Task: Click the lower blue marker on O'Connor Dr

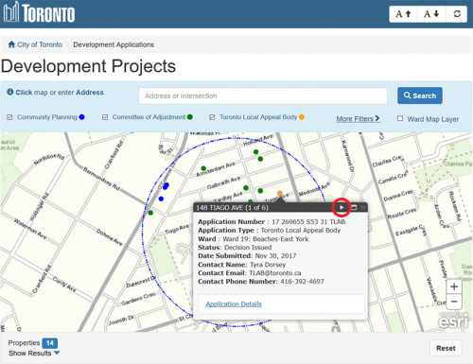Action: (x=161, y=199)
